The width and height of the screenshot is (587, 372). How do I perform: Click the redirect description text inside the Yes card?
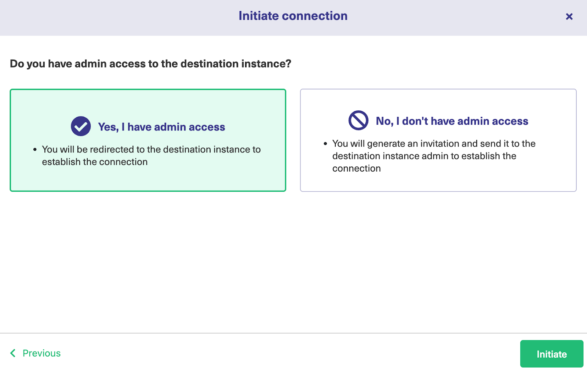(151, 155)
